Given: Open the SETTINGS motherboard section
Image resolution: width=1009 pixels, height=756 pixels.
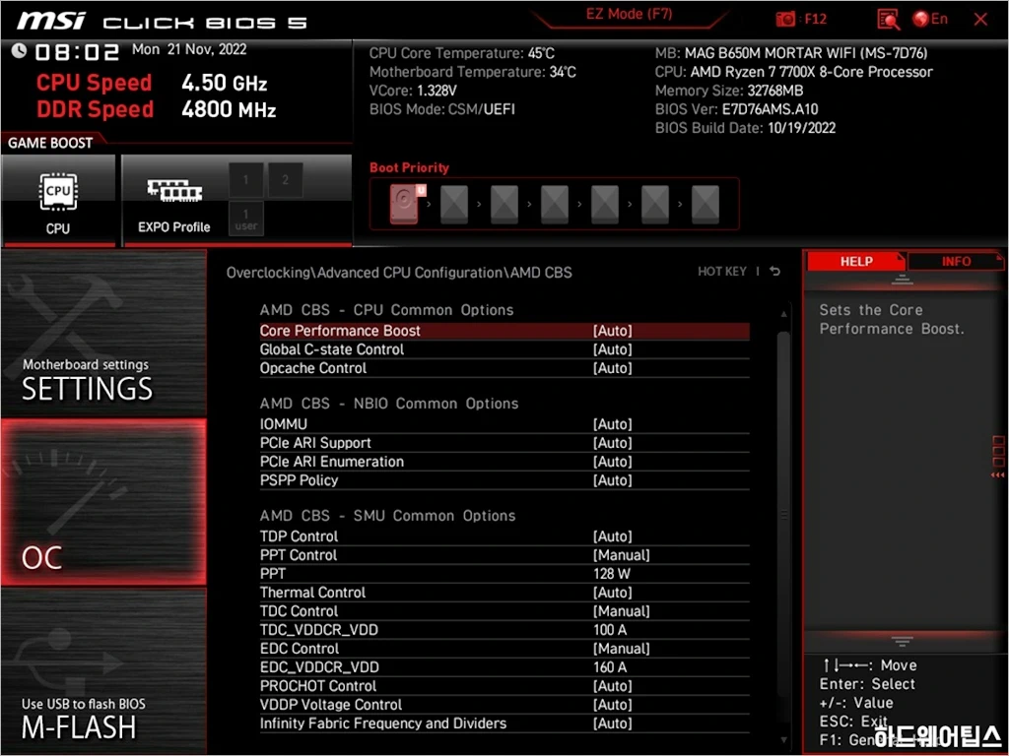Looking at the screenshot, I should point(104,335).
